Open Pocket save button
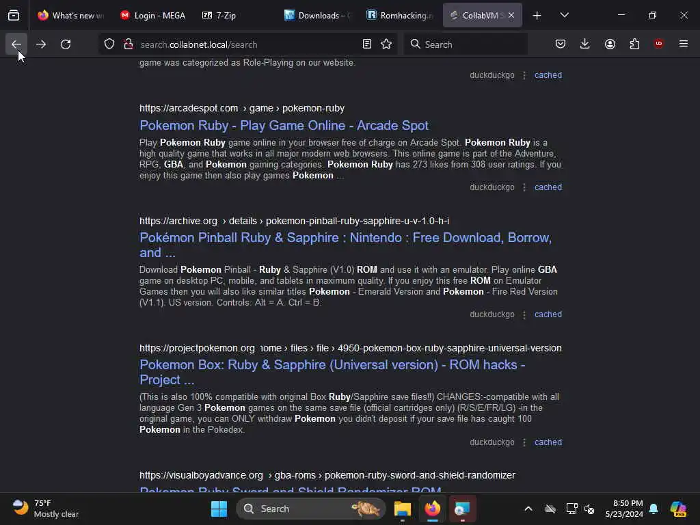Image resolution: width=700 pixels, height=525 pixels. tap(561, 44)
